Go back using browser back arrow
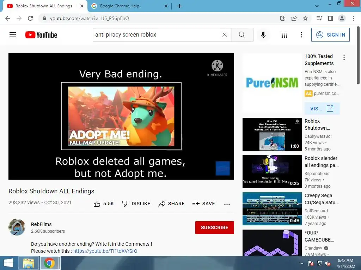 pyautogui.click(x=8, y=18)
